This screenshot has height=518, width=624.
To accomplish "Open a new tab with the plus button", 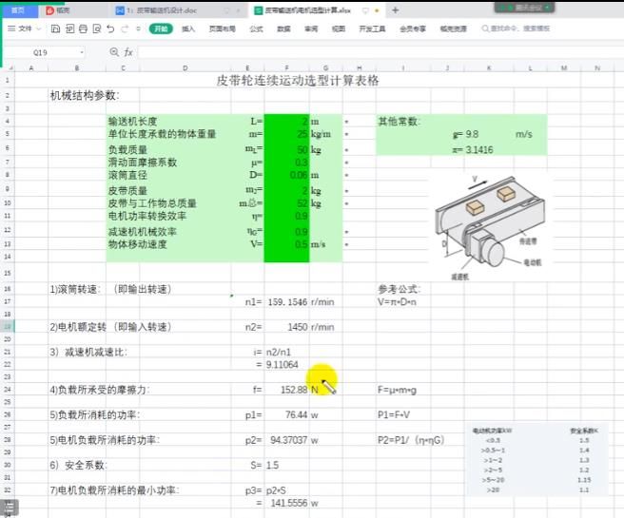I will (395, 10).
